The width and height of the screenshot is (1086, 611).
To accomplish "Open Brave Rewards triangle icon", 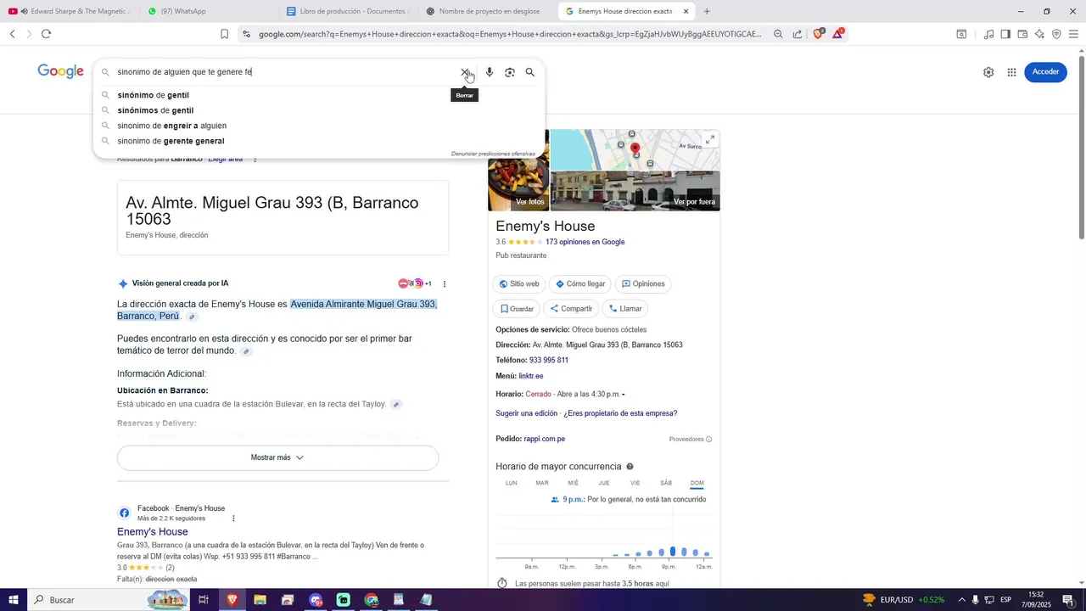I will point(838,34).
